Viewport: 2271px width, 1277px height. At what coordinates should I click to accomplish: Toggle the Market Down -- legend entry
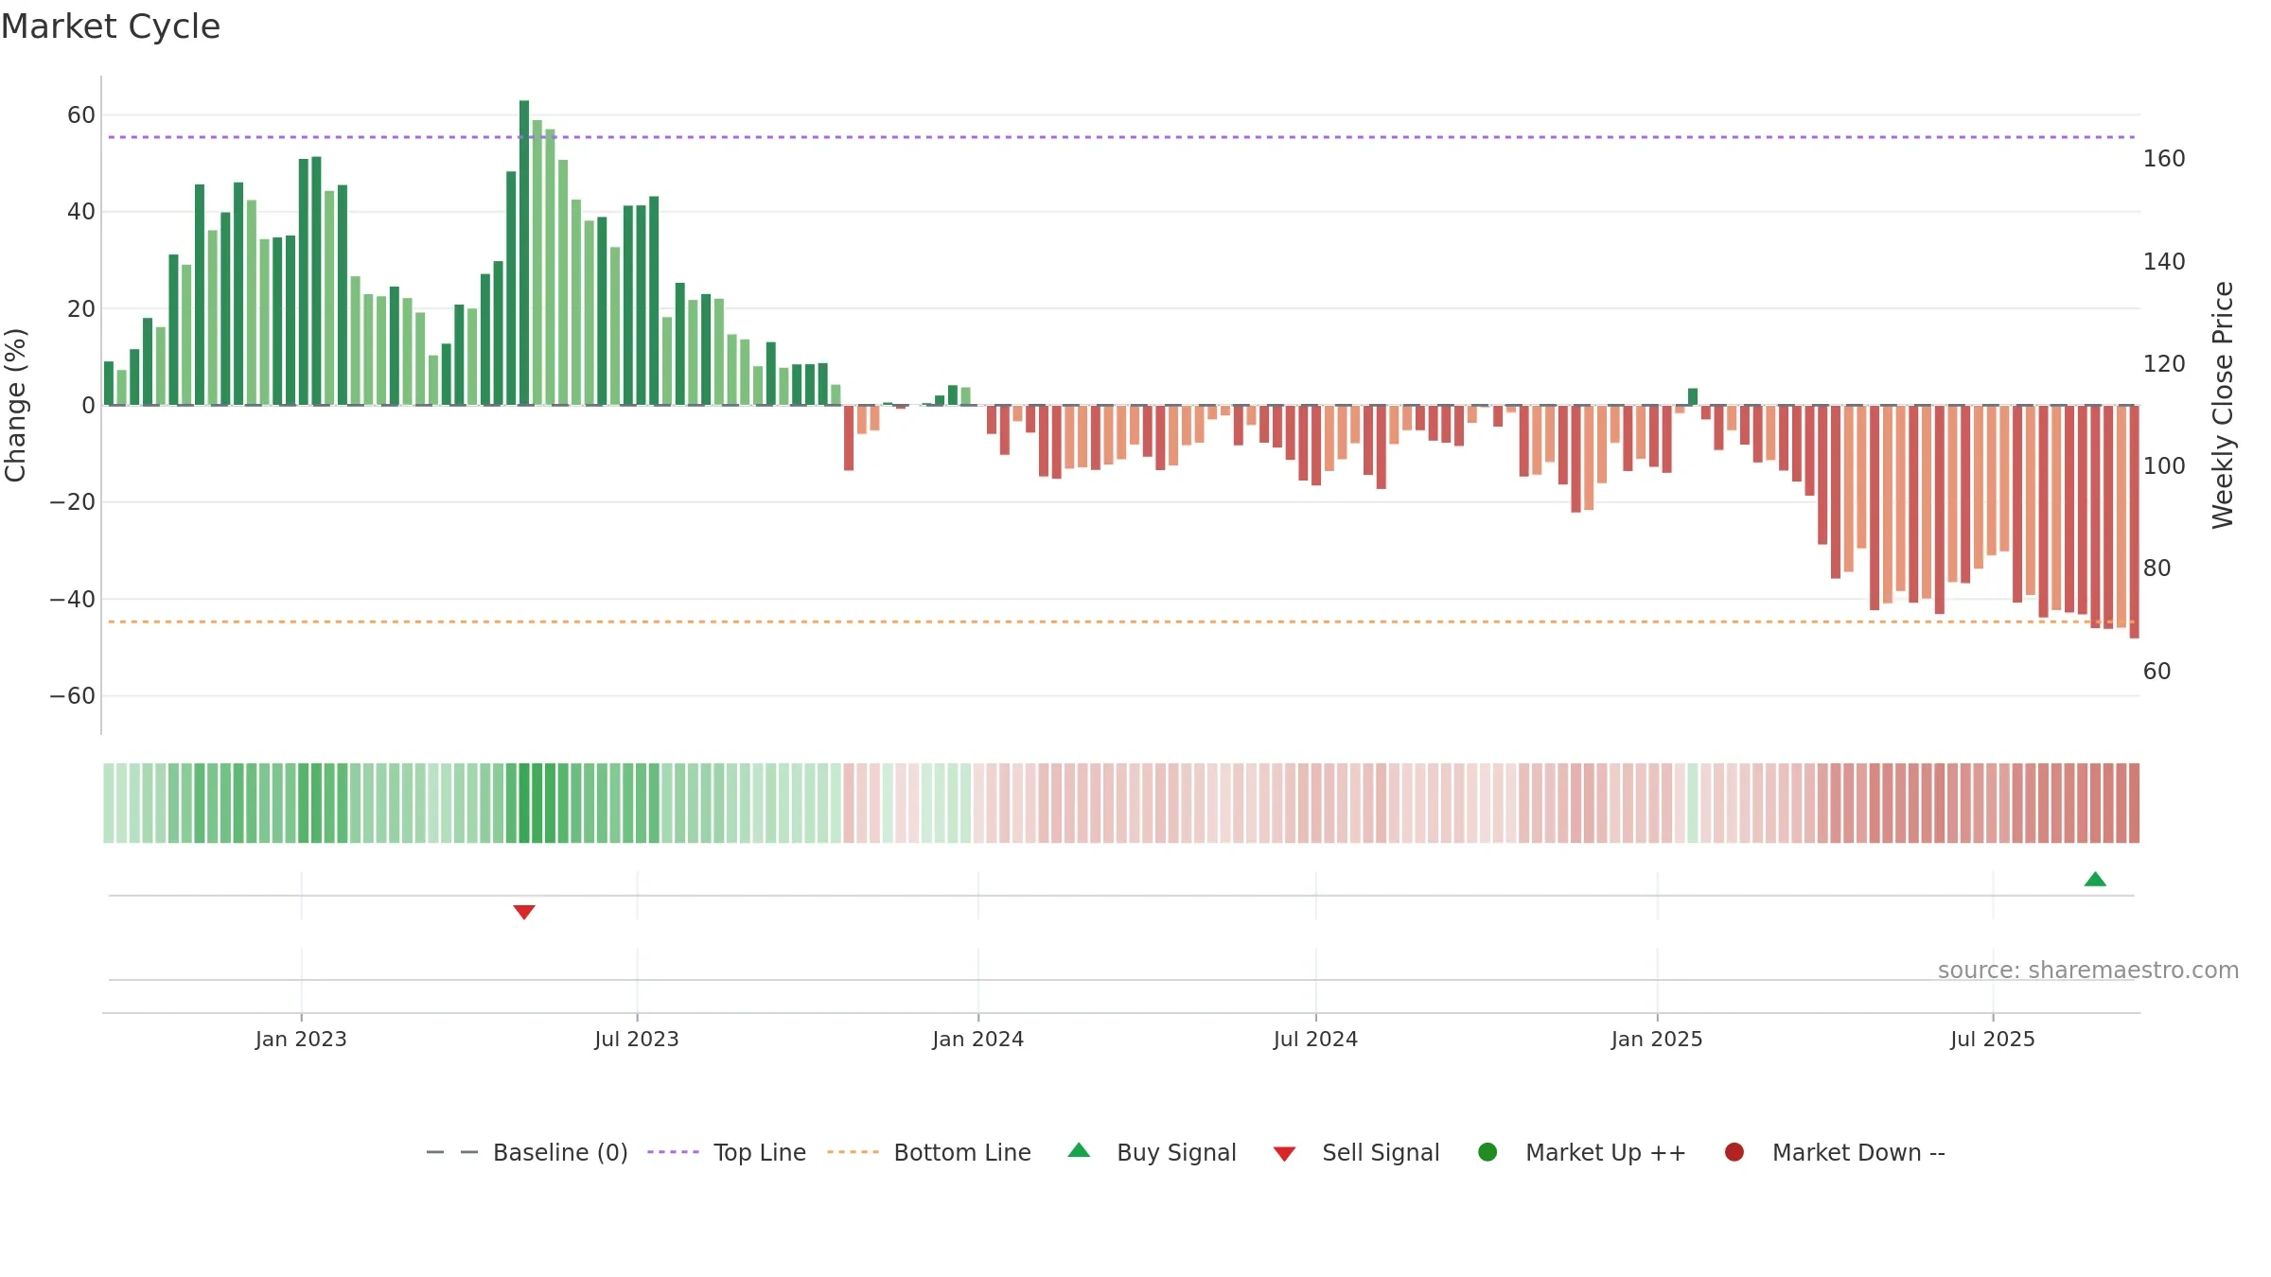pyautogui.click(x=1835, y=1152)
